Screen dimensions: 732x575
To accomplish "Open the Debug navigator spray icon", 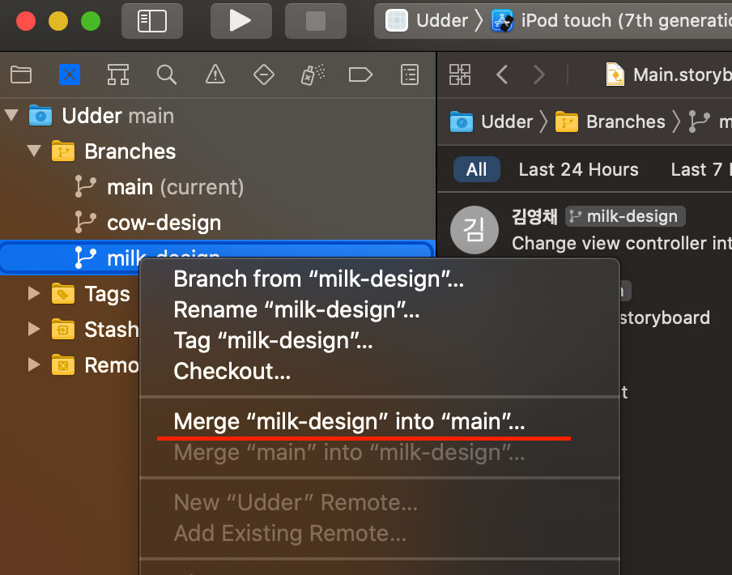I will [x=313, y=75].
